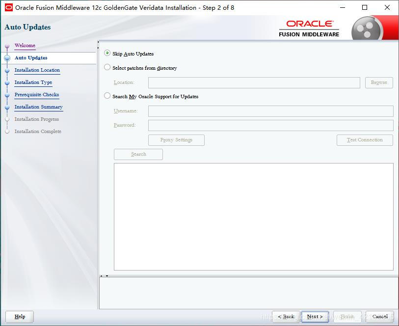Viewport: 399px width, 326px height.
Task: Collapse the message pane with splitter arrow
Action: 107,276
